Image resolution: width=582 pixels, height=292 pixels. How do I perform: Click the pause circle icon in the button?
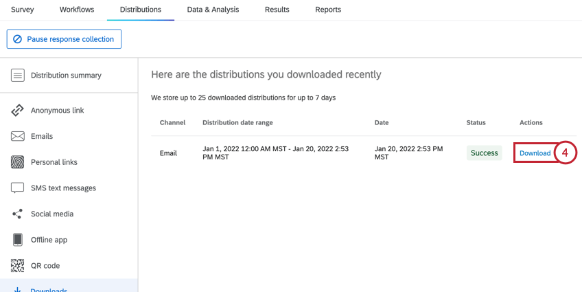coord(17,40)
